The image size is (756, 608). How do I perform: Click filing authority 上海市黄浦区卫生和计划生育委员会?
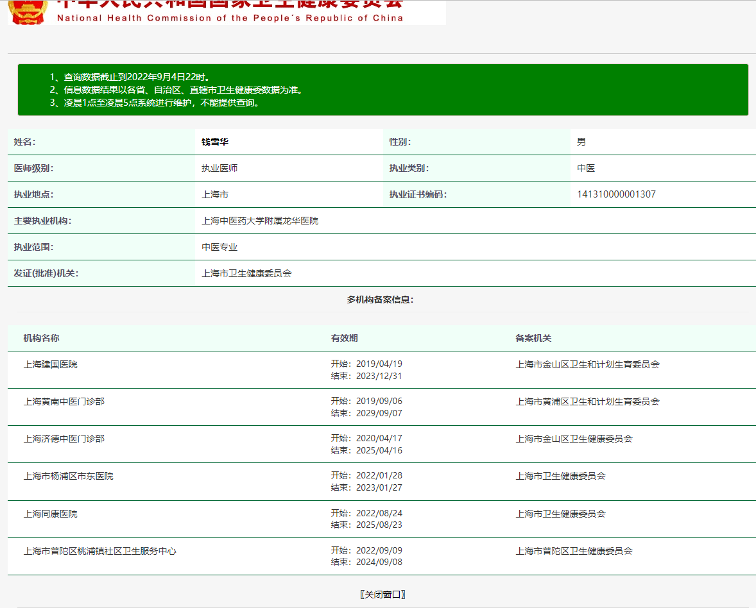[x=588, y=401]
